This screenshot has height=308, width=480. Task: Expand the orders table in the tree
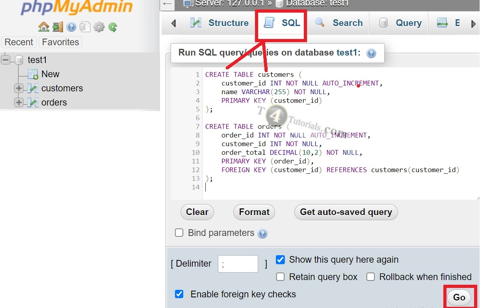coord(18,102)
